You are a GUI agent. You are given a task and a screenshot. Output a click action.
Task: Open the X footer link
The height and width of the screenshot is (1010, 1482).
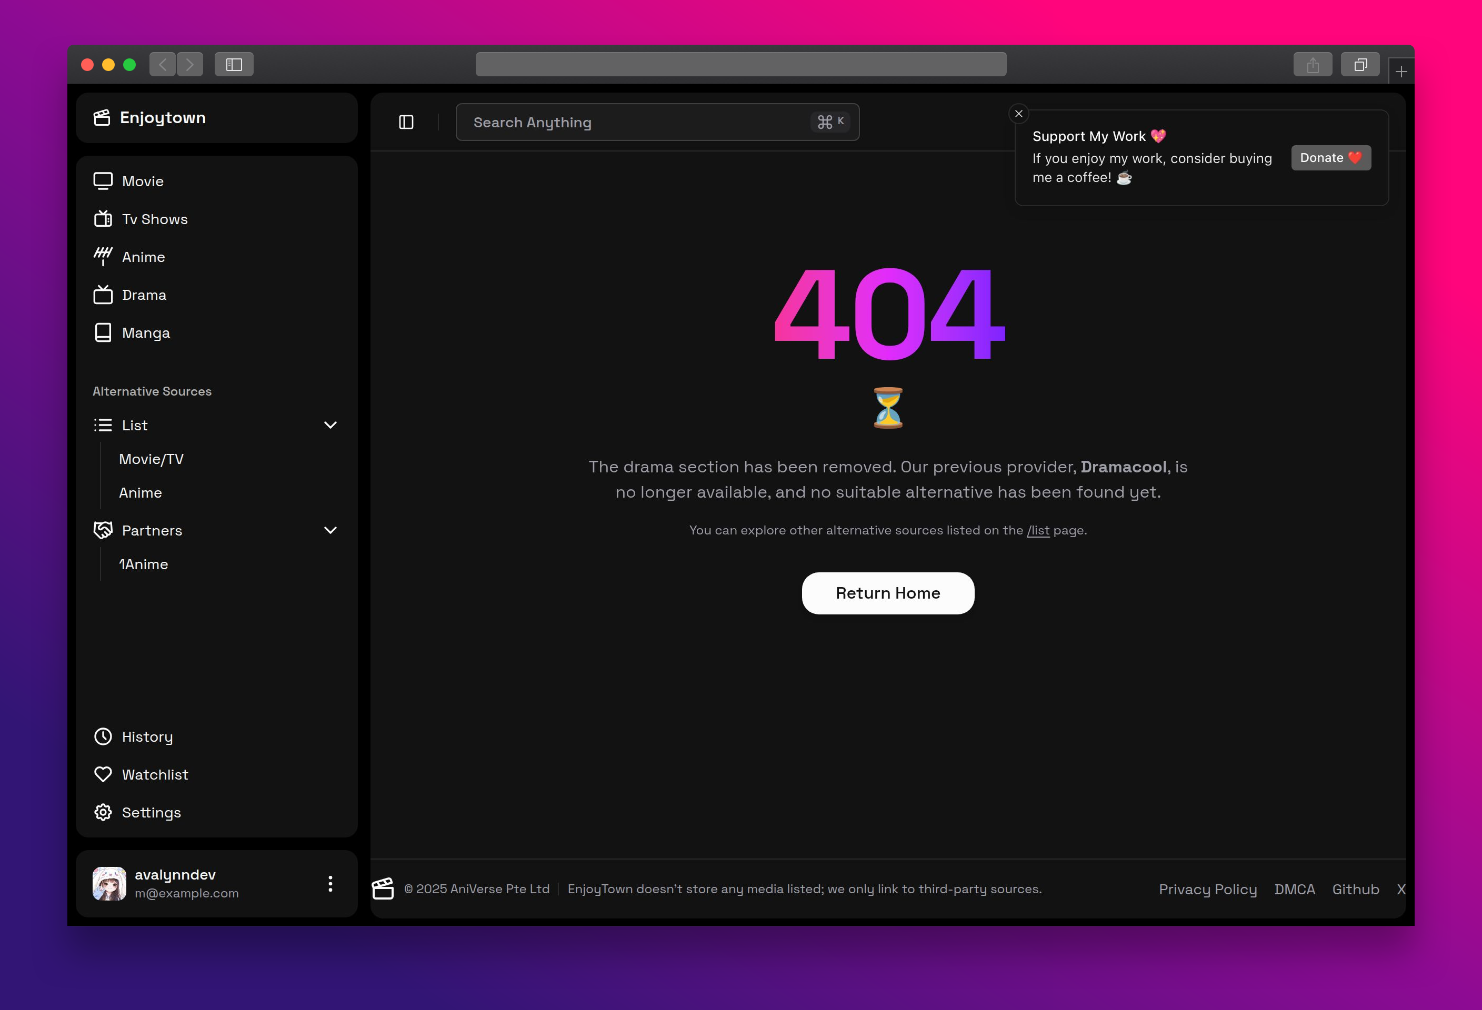pos(1401,890)
